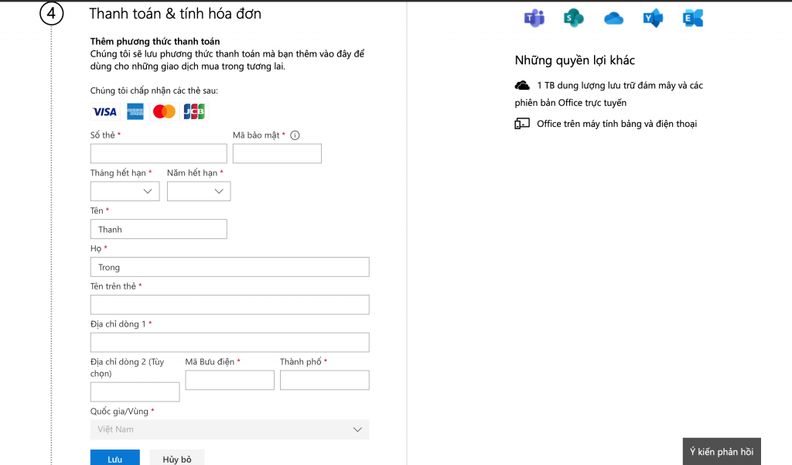
Task: Click the Mastercard logo
Action: 164,112
